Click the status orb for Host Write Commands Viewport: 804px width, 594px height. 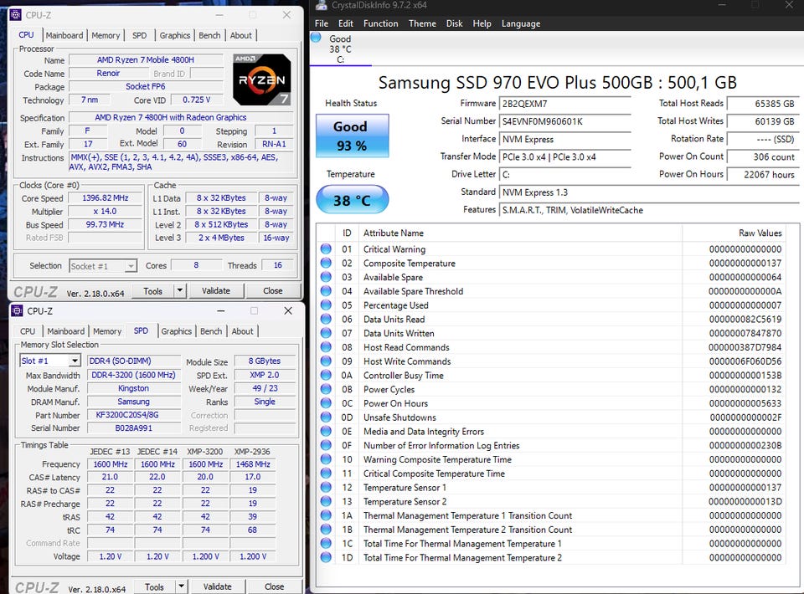pyautogui.click(x=326, y=361)
